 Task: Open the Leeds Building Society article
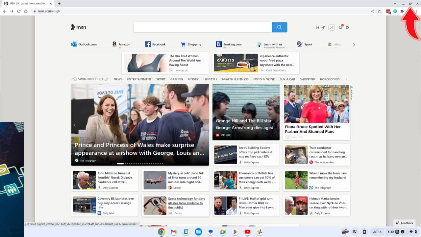[x=246, y=155]
